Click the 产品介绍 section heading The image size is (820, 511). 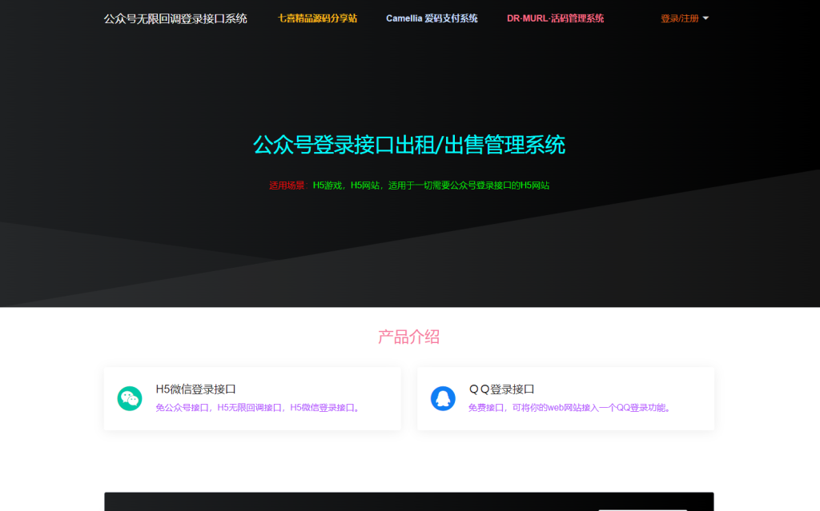[x=409, y=337]
